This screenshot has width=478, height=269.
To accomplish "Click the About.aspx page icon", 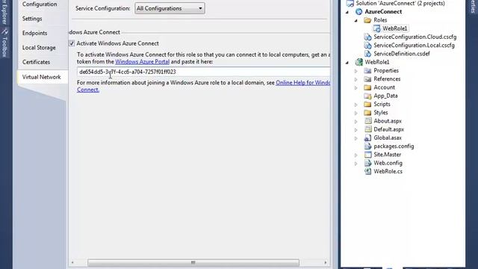I will coord(367,121).
